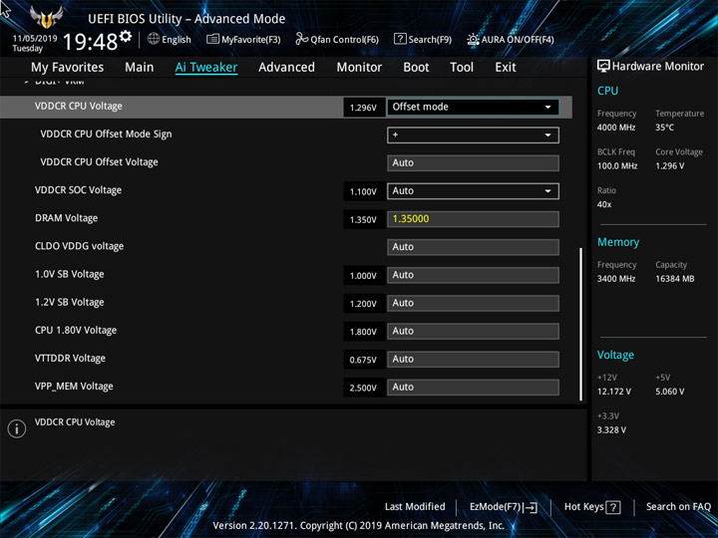Click VDDCR CPU Offset Voltage Auto field

(x=473, y=163)
